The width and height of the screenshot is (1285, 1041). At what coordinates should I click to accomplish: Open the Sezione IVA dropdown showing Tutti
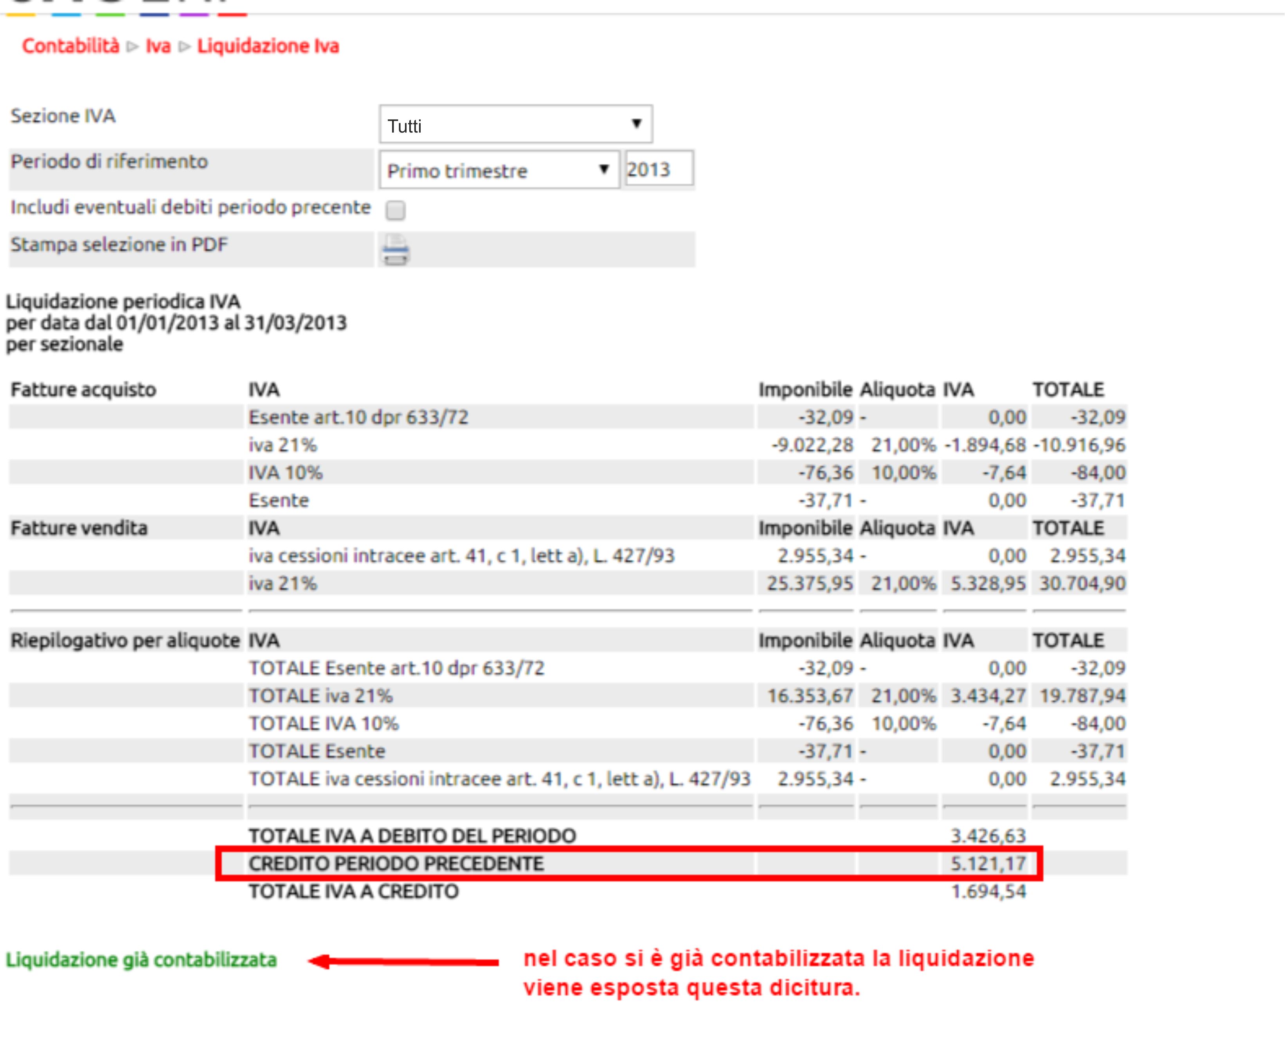515,125
